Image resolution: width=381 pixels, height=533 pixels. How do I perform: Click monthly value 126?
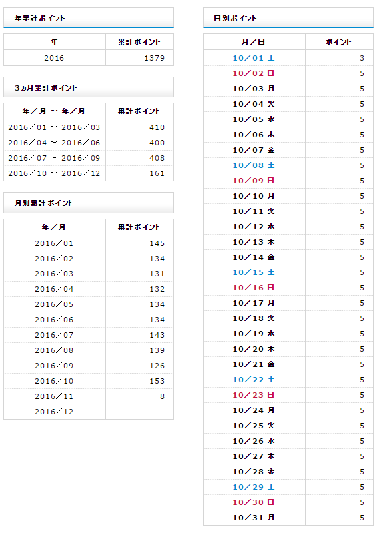[157, 365]
